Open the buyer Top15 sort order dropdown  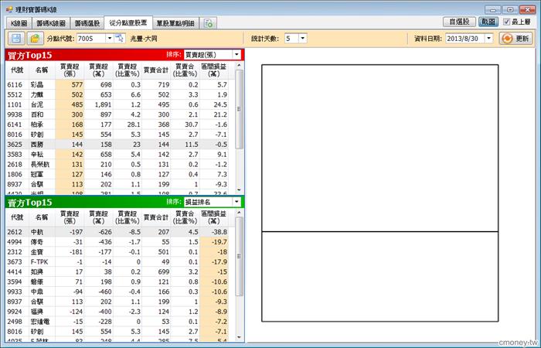click(x=236, y=55)
